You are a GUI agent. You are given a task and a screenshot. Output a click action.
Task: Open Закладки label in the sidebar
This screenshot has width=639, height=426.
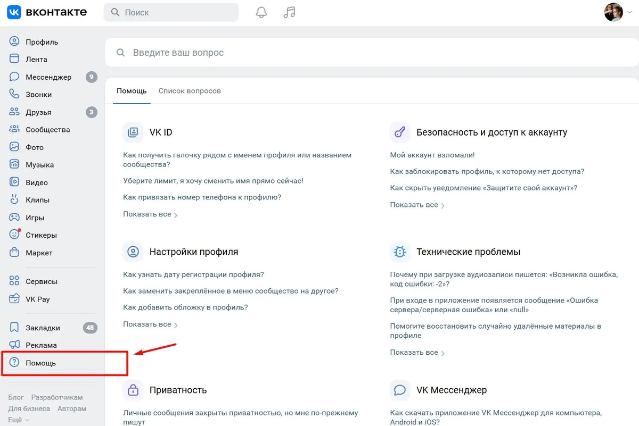point(43,328)
